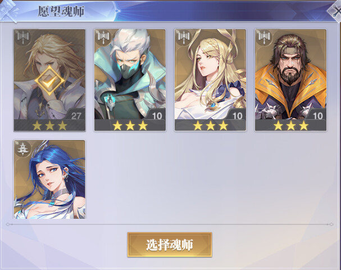341x270 pixels.
Task: Click the level 10 badge on the masked card
Action: 157,115
